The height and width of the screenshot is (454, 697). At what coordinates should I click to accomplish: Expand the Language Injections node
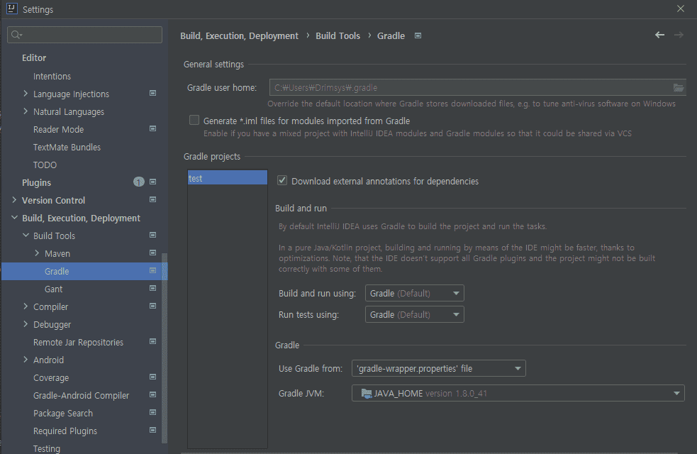point(26,94)
